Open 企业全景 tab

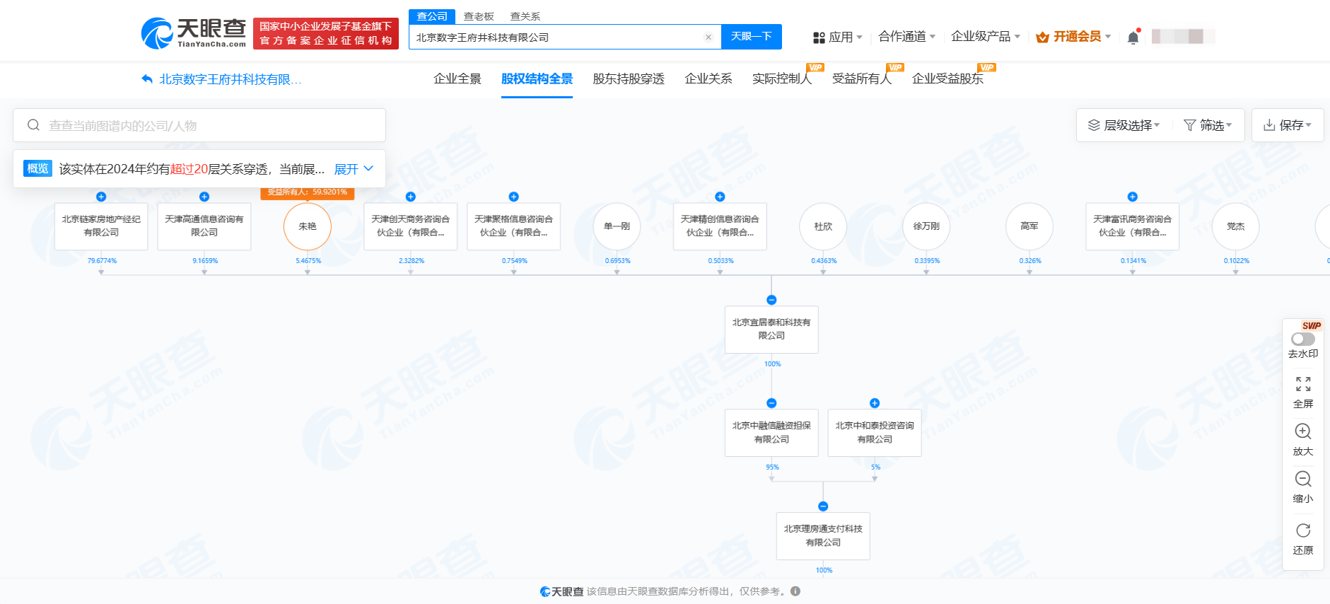pos(457,79)
